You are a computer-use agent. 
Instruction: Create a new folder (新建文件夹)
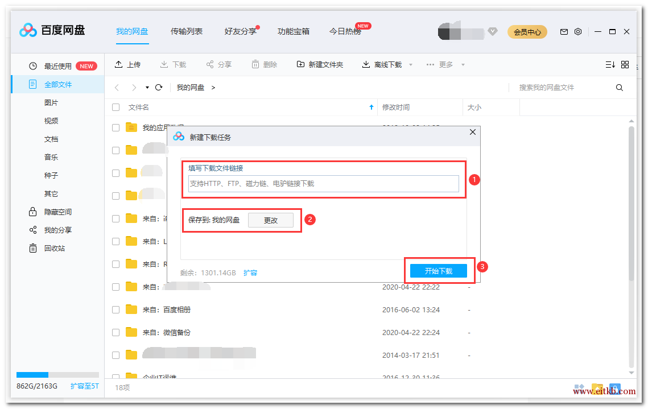(x=320, y=64)
